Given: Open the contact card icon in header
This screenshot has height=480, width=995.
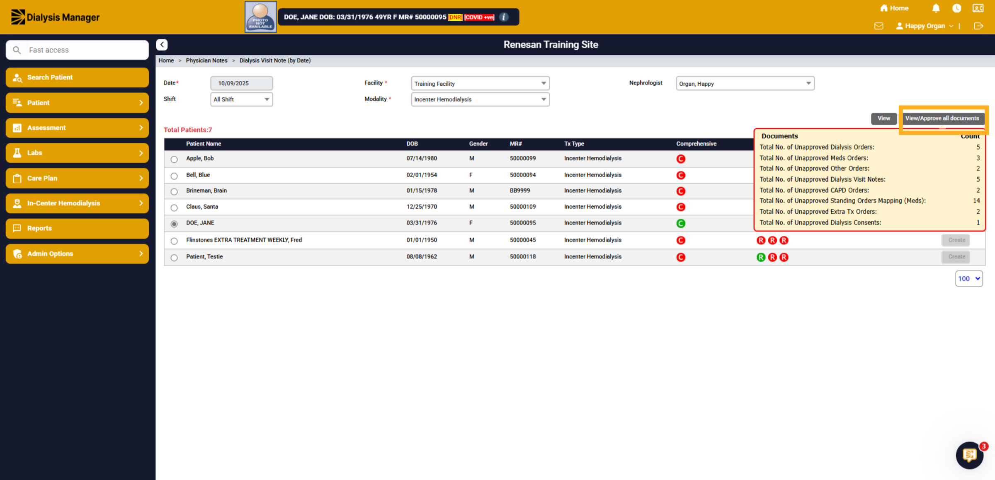Looking at the screenshot, I should 978,8.
